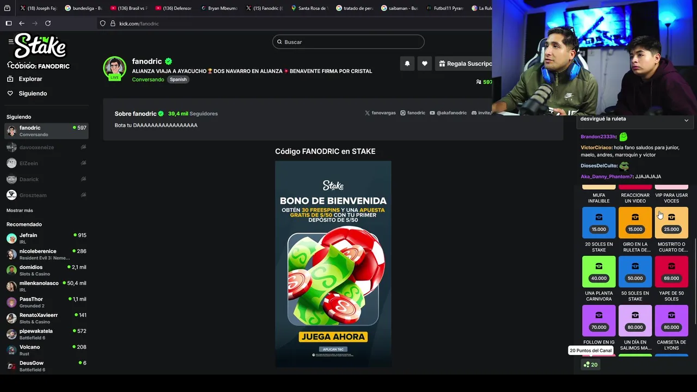
Task: Switch to the Futbol11 Pyramid tab
Action: coord(444,8)
